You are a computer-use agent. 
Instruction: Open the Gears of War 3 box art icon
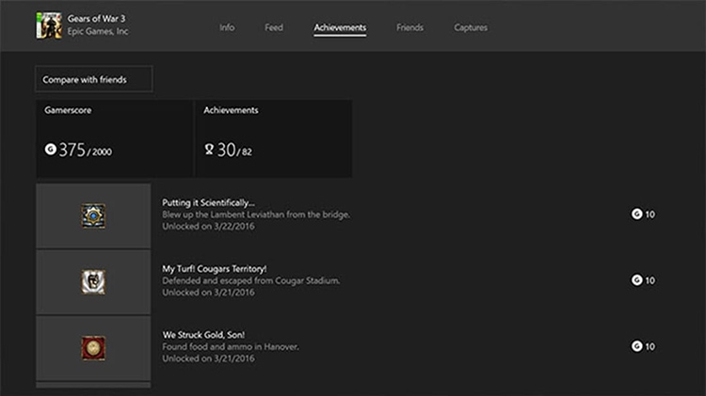[x=49, y=25]
